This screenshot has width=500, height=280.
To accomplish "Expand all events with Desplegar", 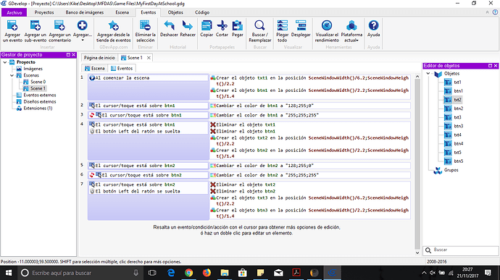I will [301, 29].
